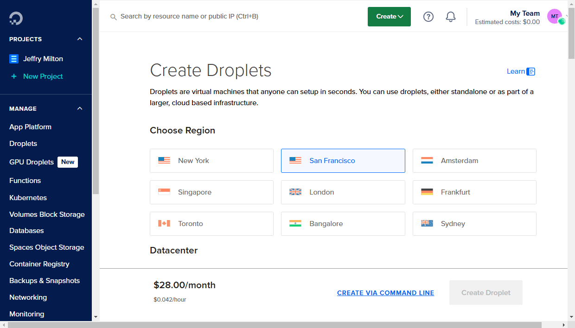Open Droplets from the sidebar
This screenshot has width=575, height=328.
point(22,143)
